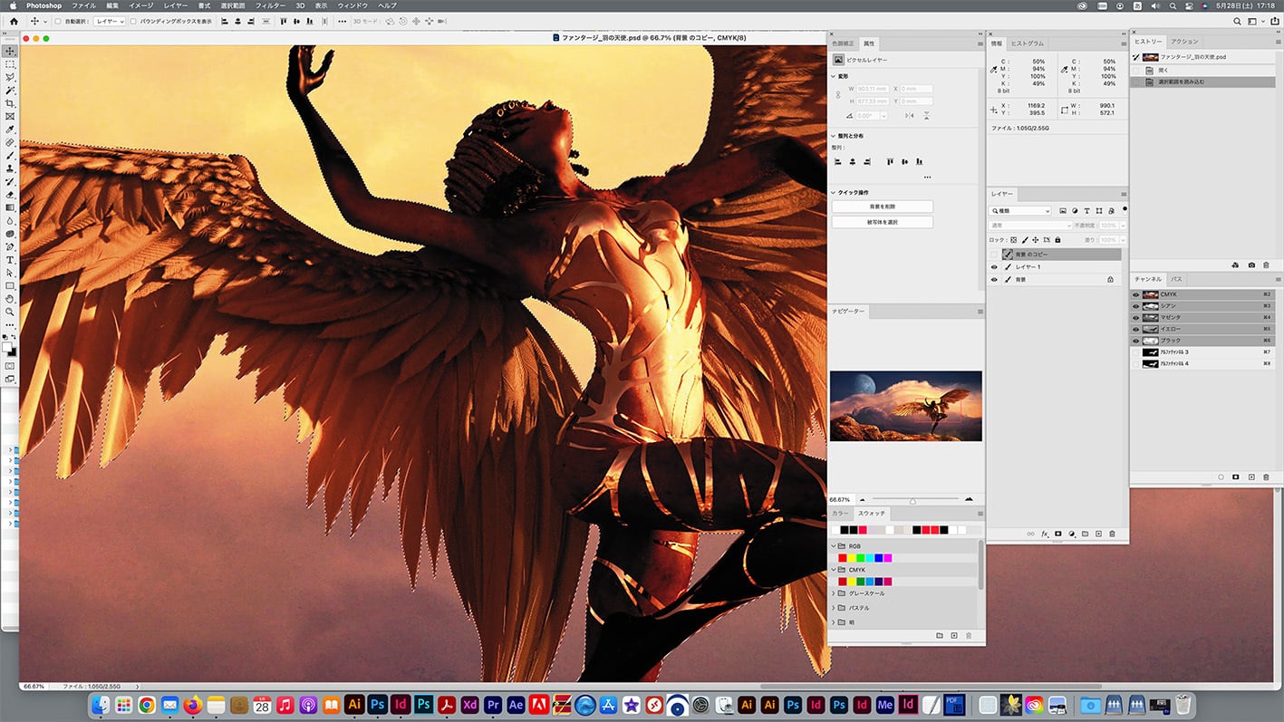
Task: Click the Navigator preview thumbnail
Action: tap(905, 406)
